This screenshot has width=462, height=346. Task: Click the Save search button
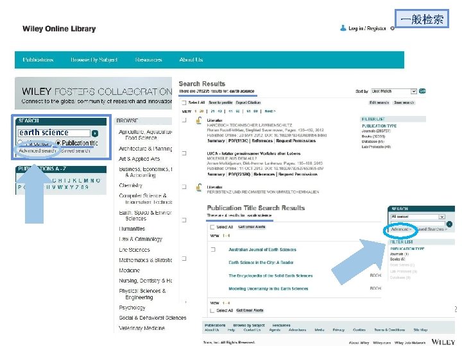click(404, 103)
